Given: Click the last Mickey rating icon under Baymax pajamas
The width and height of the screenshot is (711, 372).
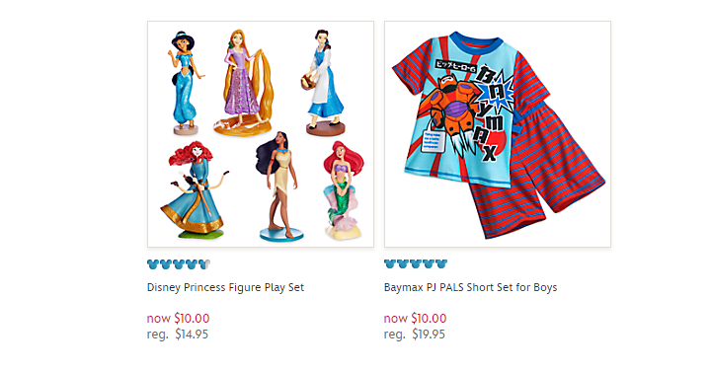Looking at the screenshot, I should (x=441, y=263).
